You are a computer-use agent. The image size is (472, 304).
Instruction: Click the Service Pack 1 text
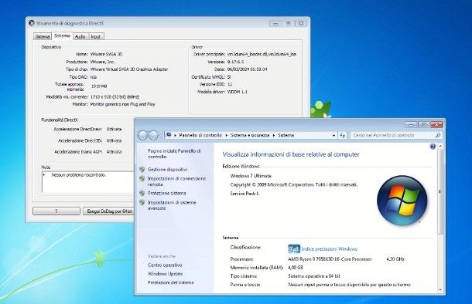coord(245,194)
